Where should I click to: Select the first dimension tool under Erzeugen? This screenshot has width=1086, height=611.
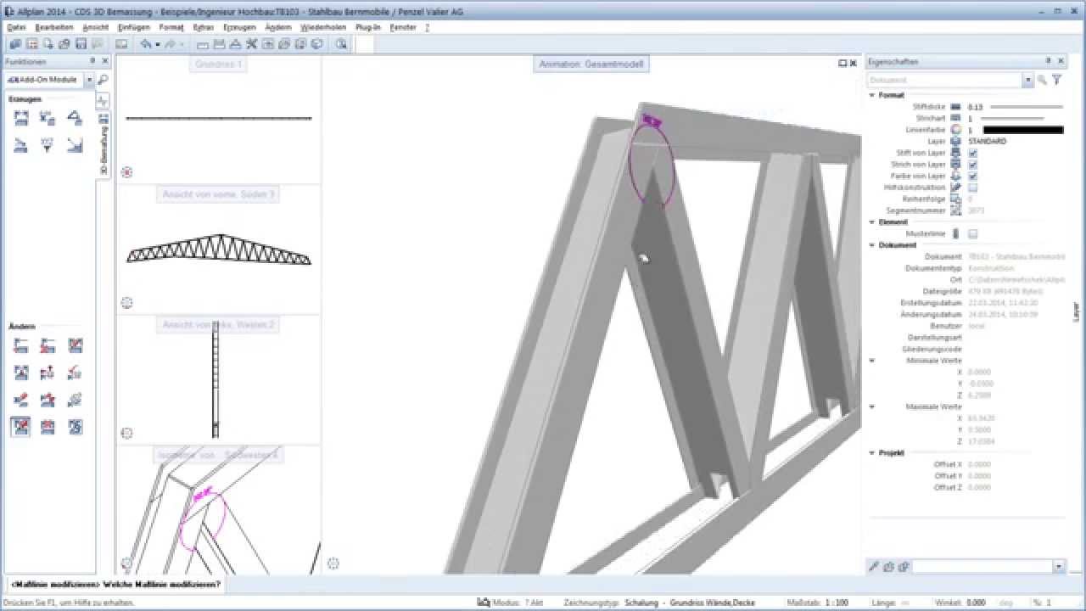(21, 118)
